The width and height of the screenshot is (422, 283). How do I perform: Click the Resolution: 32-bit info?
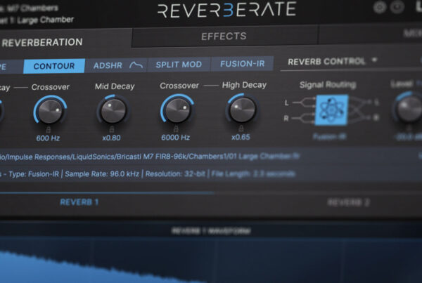pyautogui.click(x=175, y=174)
